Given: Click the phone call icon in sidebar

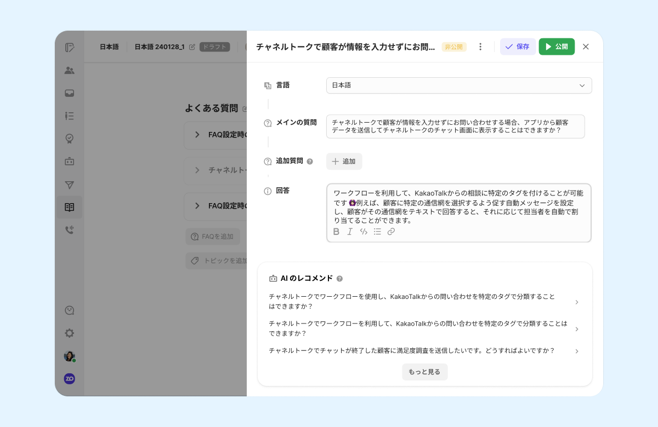Looking at the screenshot, I should point(70,230).
